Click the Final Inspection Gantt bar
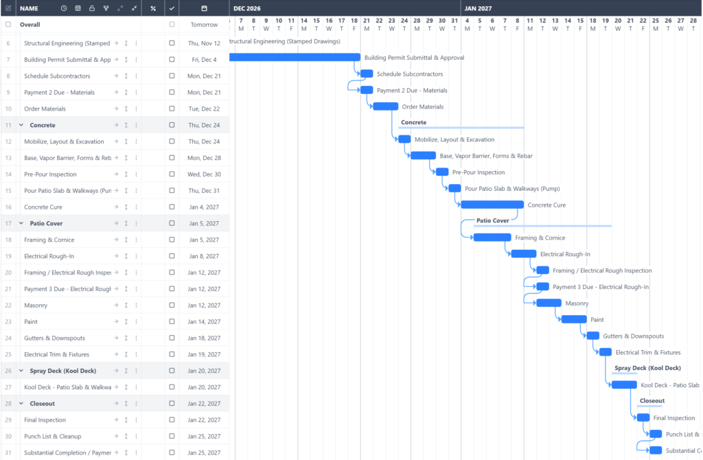This screenshot has height=460, width=703. click(x=643, y=417)
